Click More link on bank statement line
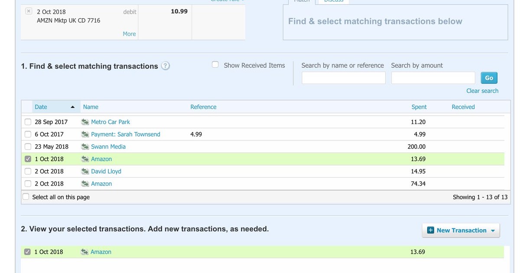 [129, 34]
